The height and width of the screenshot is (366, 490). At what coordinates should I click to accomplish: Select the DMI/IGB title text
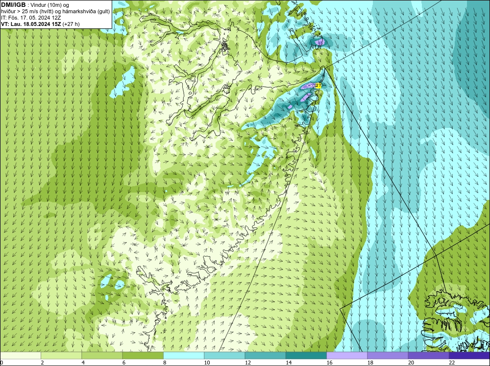(13, 5)
